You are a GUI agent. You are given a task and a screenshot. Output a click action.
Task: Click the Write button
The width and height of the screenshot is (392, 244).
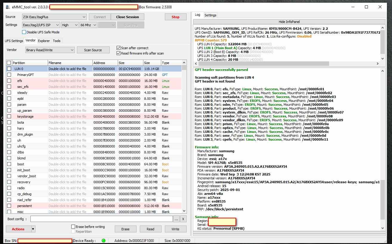pyautogui.click(x=176, y=229)
